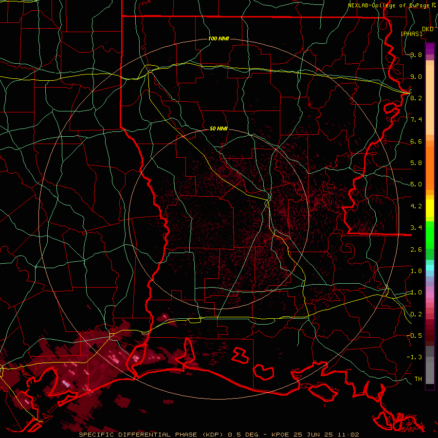Click the 50 NMI range ring label

click(219, 128)
